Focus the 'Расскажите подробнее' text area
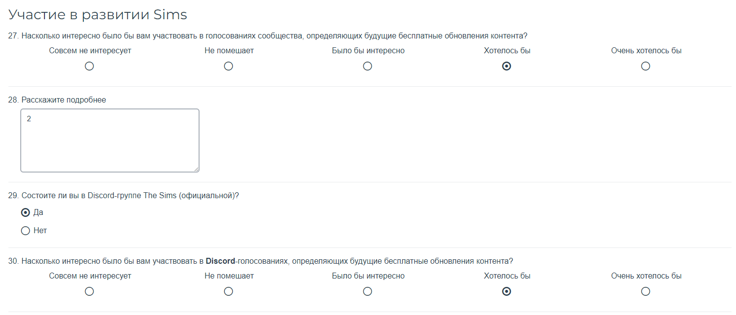The image size is (736, 315). 110,140
